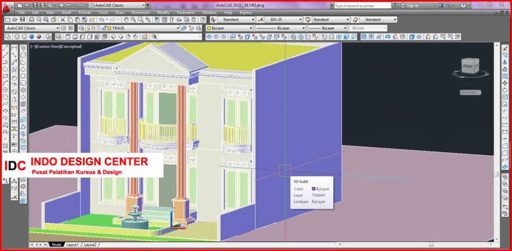Select the Model tab
The width and height of the screenshot is (512, 251).
pyautogui.click(x=56, y=245)
